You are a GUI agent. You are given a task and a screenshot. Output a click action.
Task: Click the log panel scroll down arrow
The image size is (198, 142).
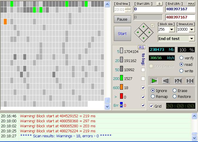[x=194, y=138]
